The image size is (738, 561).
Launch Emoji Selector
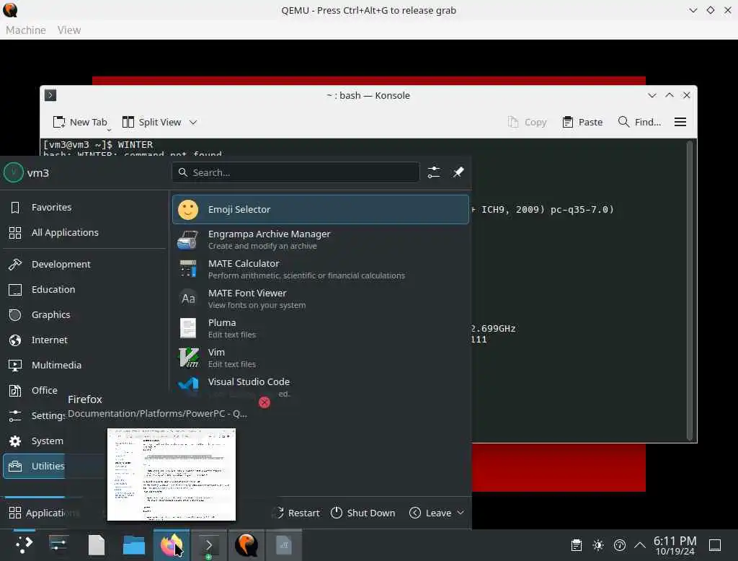[321, 210]
